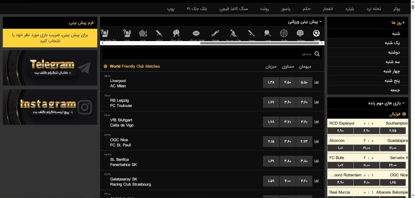Select Sunday (یک شنبه) in days list
Screen dimensions: 415x198
(368, 43)
